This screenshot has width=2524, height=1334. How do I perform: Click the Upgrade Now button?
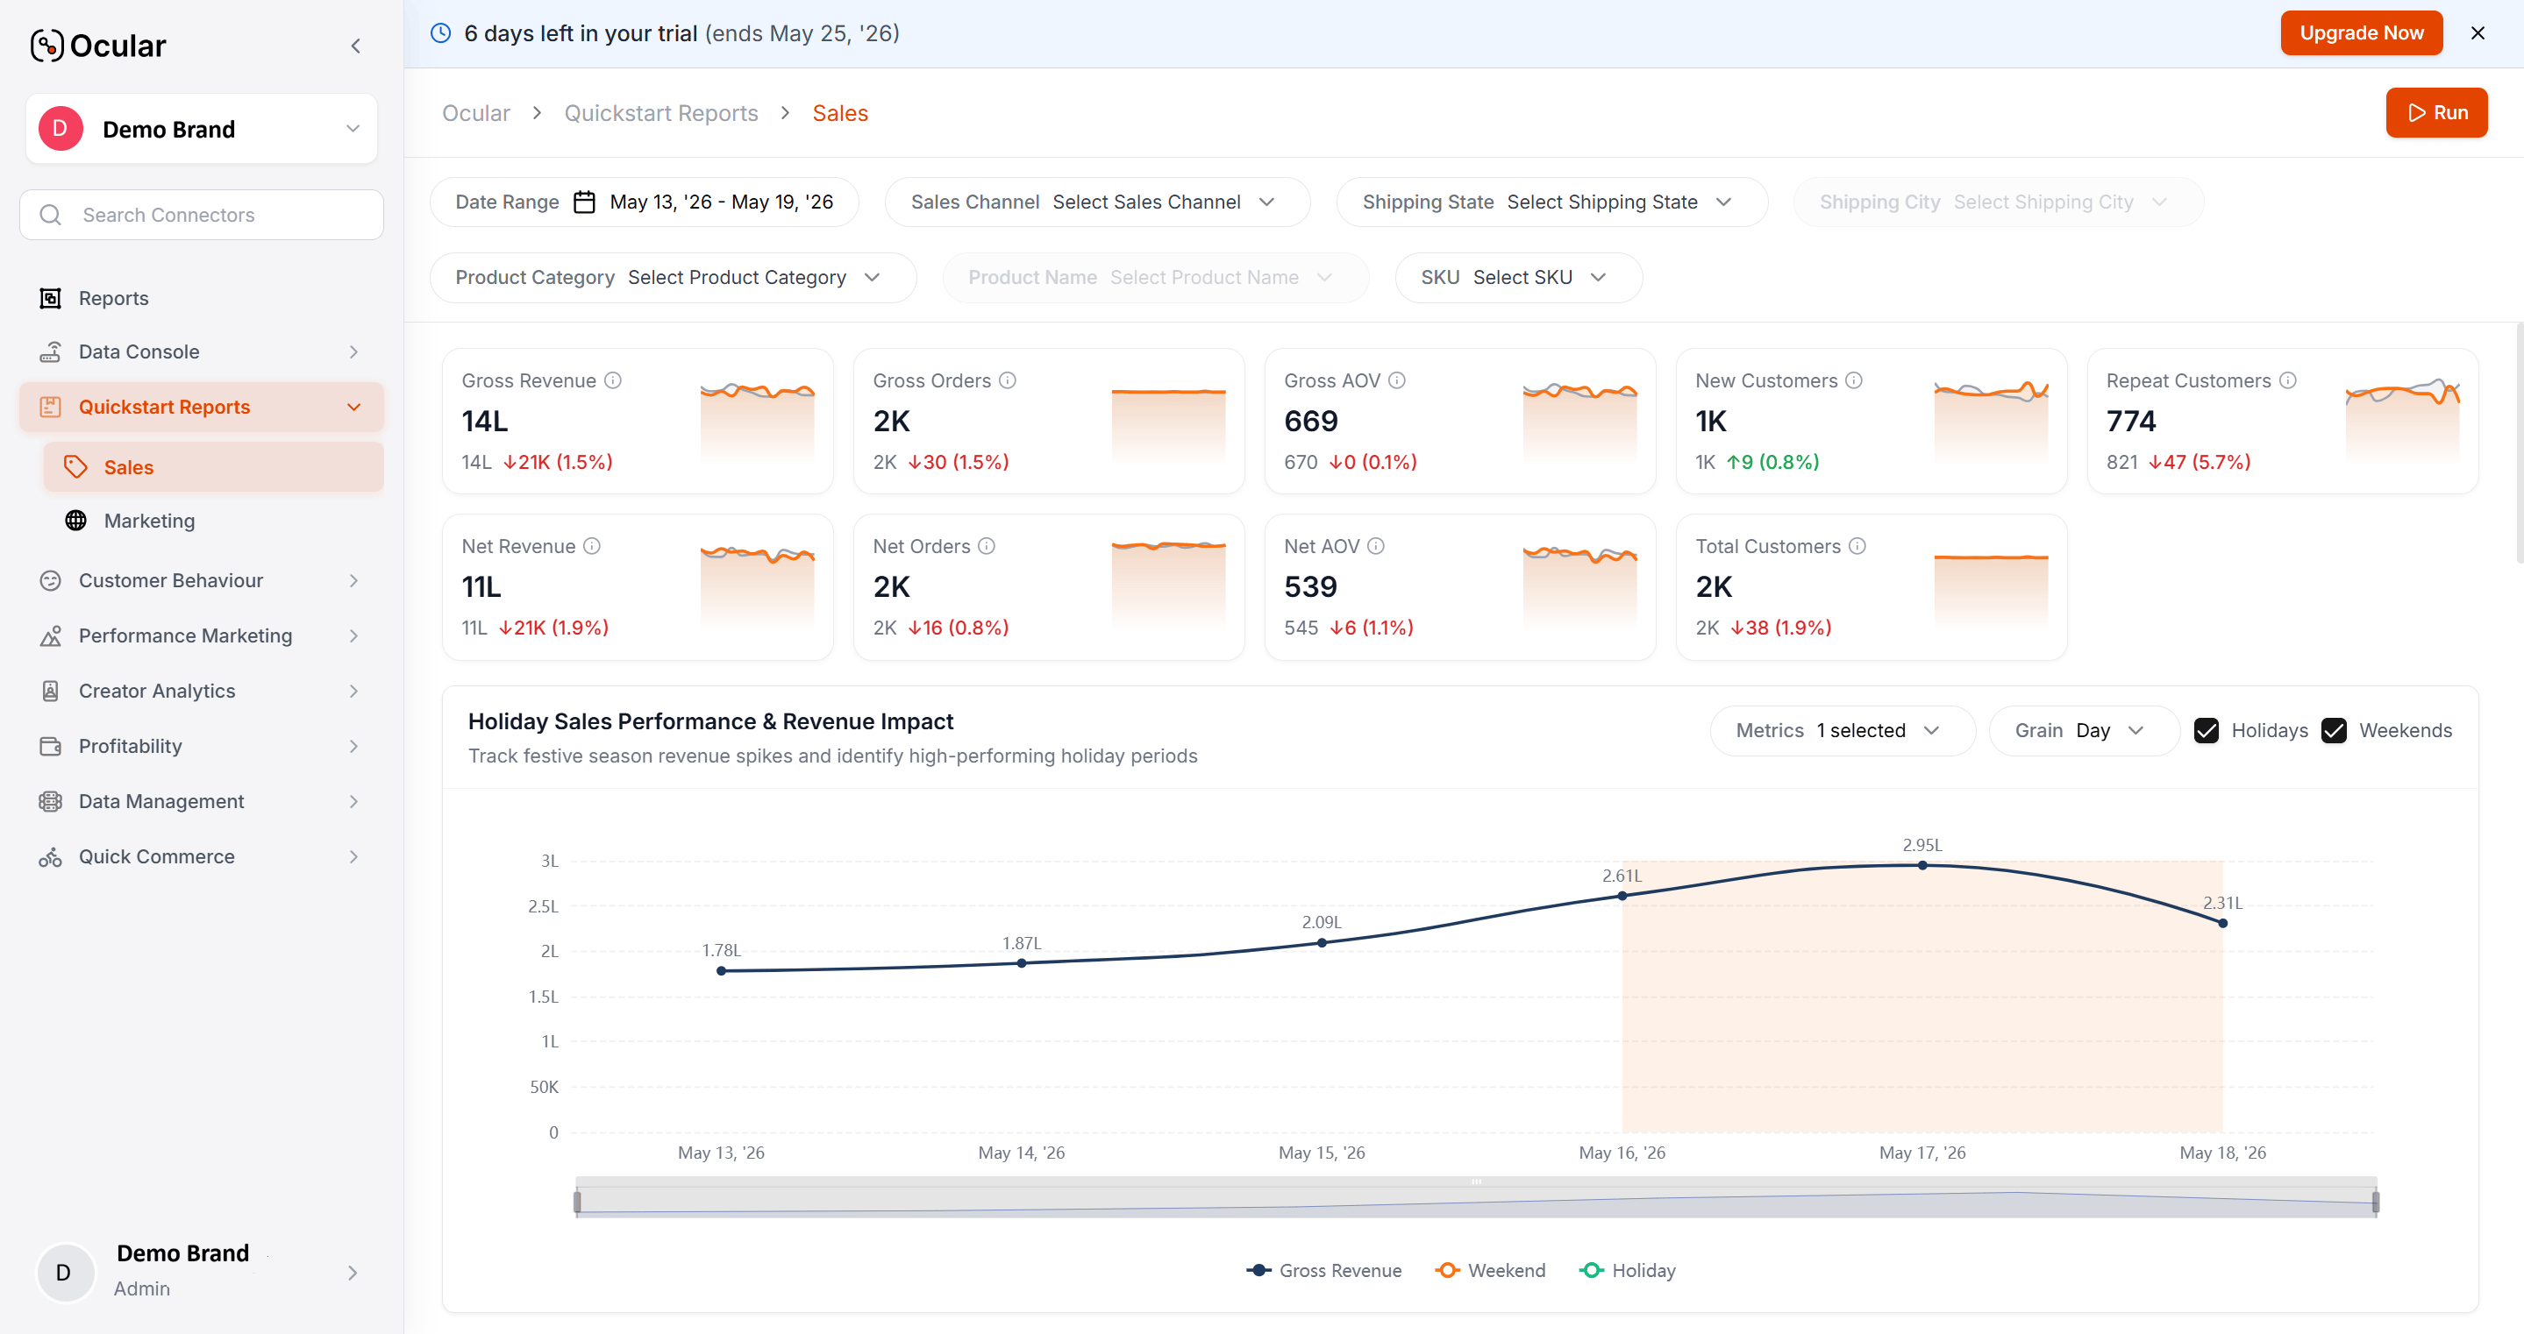[2362, 32]
